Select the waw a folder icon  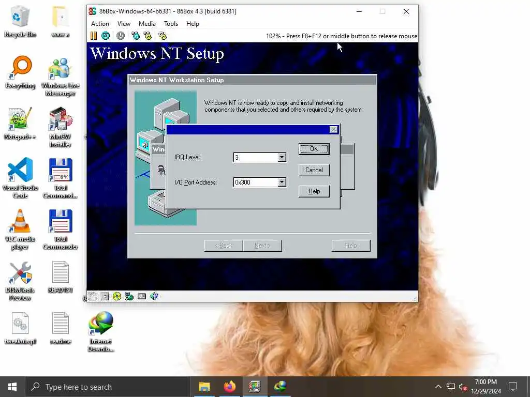tap(61, 22)
